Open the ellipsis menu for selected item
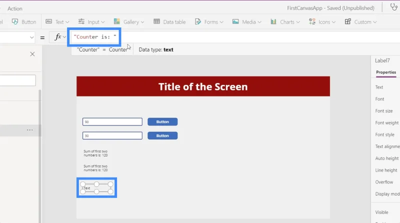The width and height of the screenshot is (400, 223). [30, 130]
